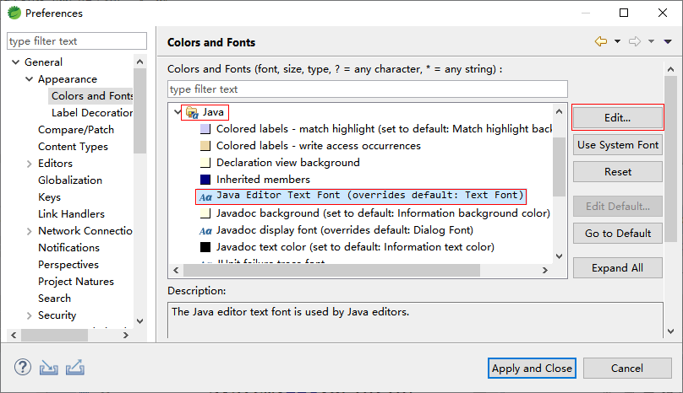Collapse the General preferences node
Screen dimensions: 683x393
(15, 62)
